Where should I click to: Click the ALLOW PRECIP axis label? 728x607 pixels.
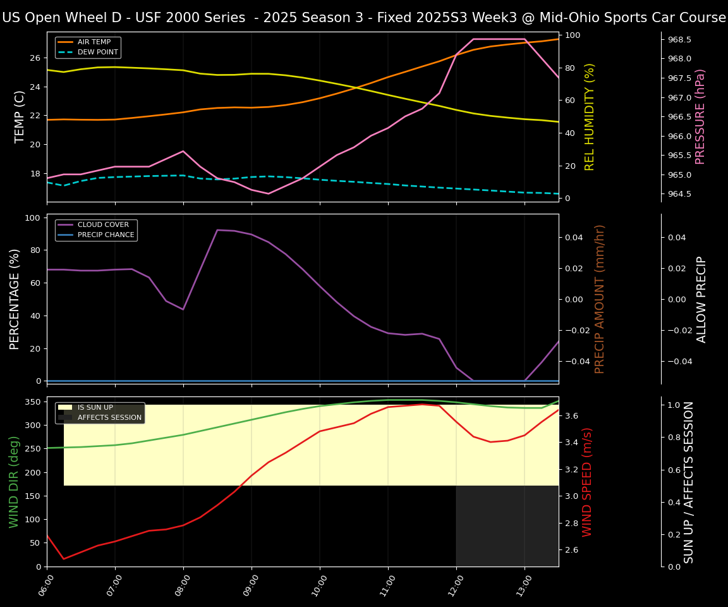[x=701, y=300]
